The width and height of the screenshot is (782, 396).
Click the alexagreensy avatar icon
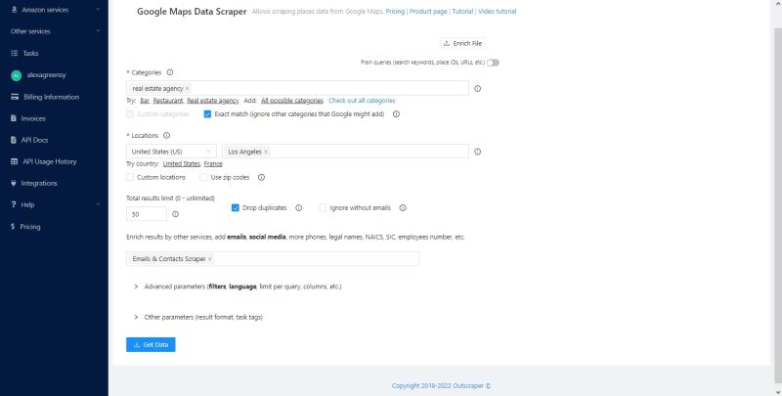16,75
